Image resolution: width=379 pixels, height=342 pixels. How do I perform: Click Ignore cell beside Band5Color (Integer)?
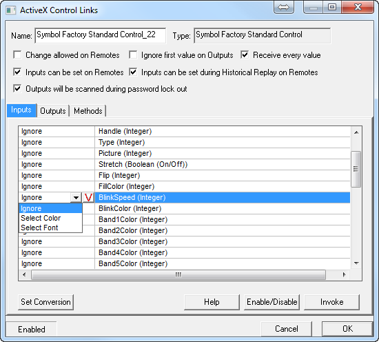click(x=57, y=263)
